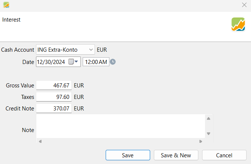Save the interest transaction

click(x=128, y=155)
